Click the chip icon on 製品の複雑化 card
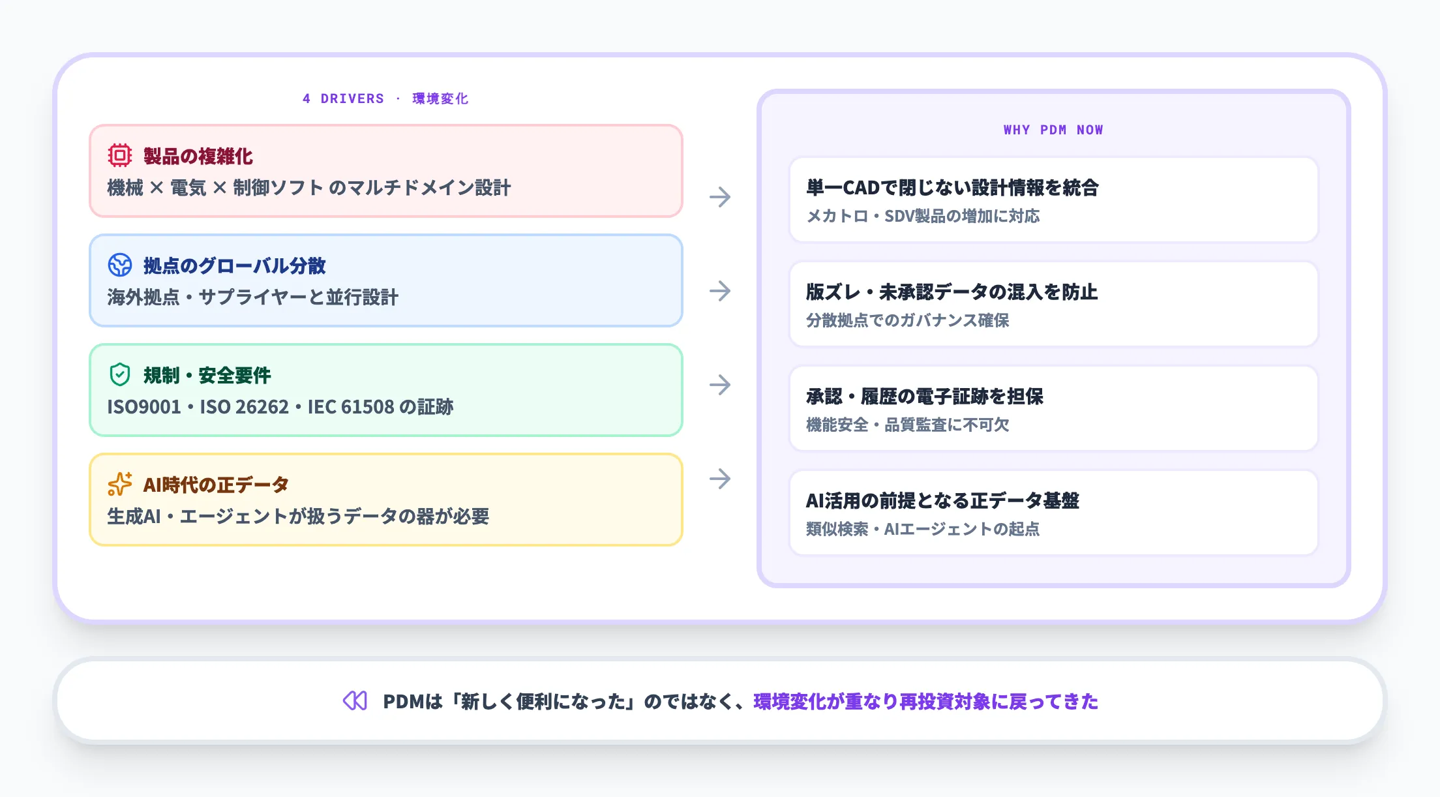This screenshot has width=1440, height=797. [x=121, y=157]
